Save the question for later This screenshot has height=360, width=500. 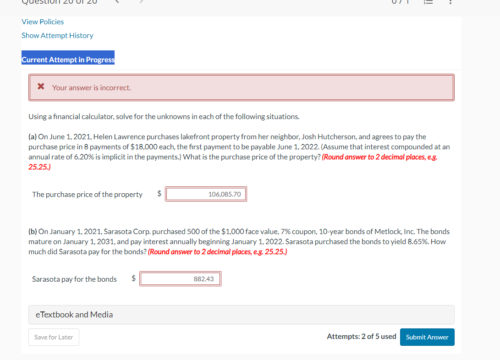[x=54, y=337]
